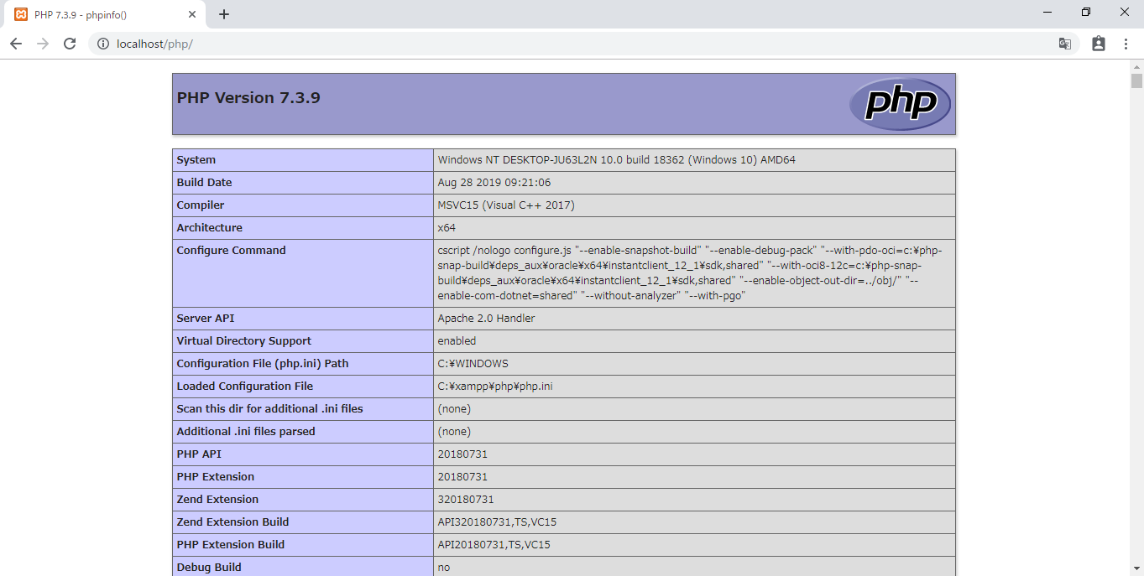Click the Debug Build label
This screenshot has height=576, width=1144.
click(x=209, y=568)
